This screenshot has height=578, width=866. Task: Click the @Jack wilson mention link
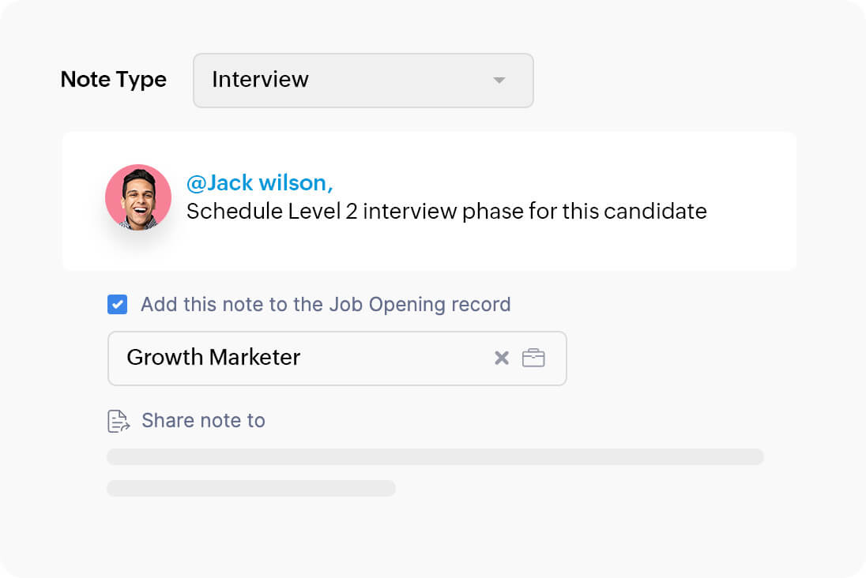coord(260,182)
